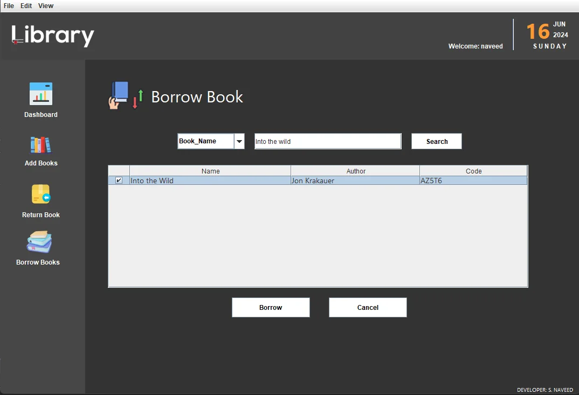Click the Borrow button
Screen dimensions: 579x395
pos(271,308)
